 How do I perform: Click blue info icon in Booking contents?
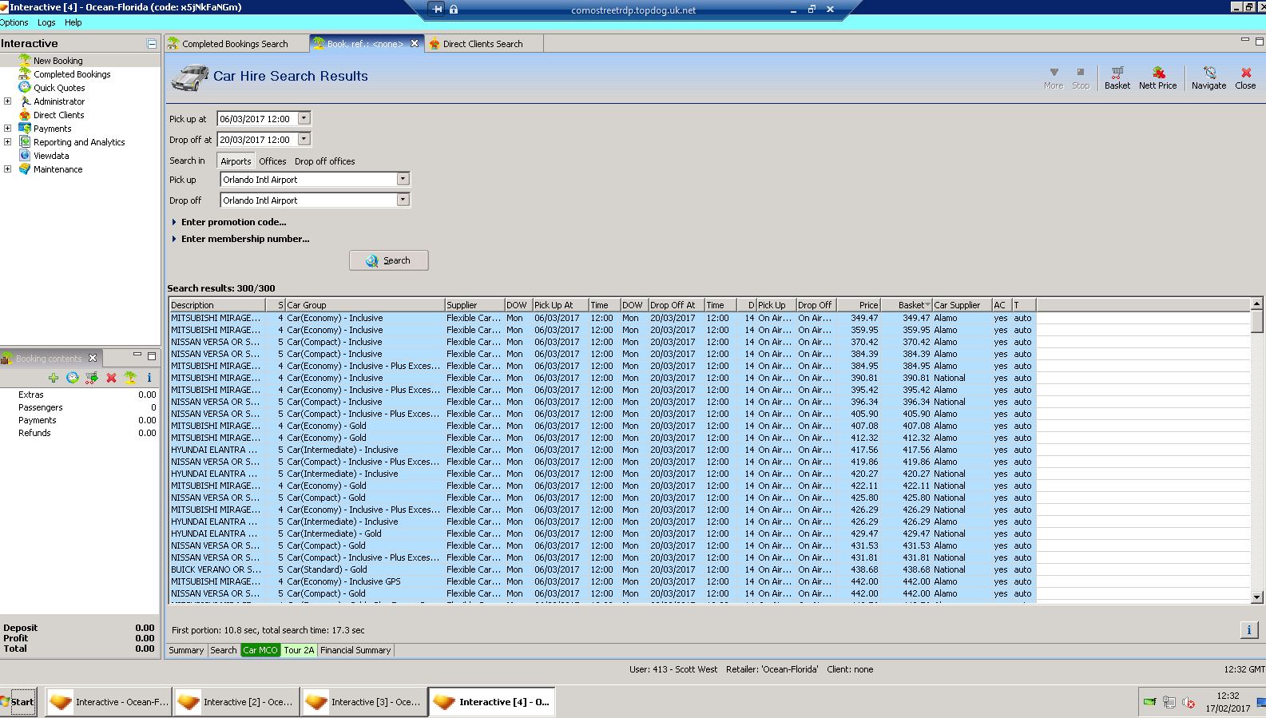pos(149,378)
